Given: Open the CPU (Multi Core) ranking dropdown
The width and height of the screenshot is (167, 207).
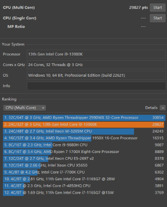Looking at the screenshot, I should [25, 108].
